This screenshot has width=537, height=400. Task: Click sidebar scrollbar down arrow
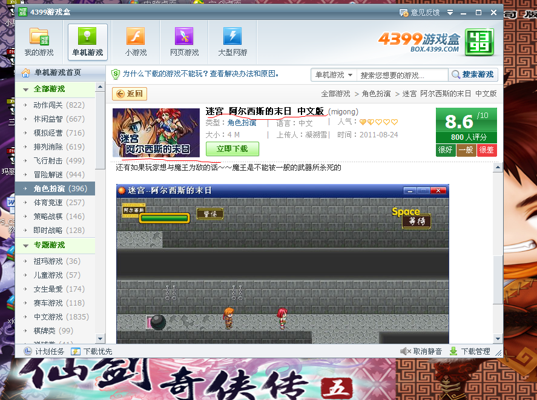(100, 339)
